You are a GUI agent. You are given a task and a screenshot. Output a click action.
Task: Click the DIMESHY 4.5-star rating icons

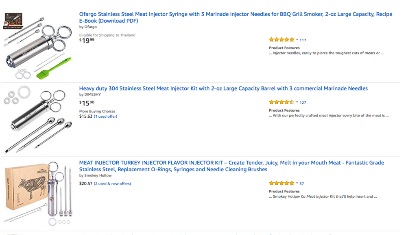(x=282, y=102)
